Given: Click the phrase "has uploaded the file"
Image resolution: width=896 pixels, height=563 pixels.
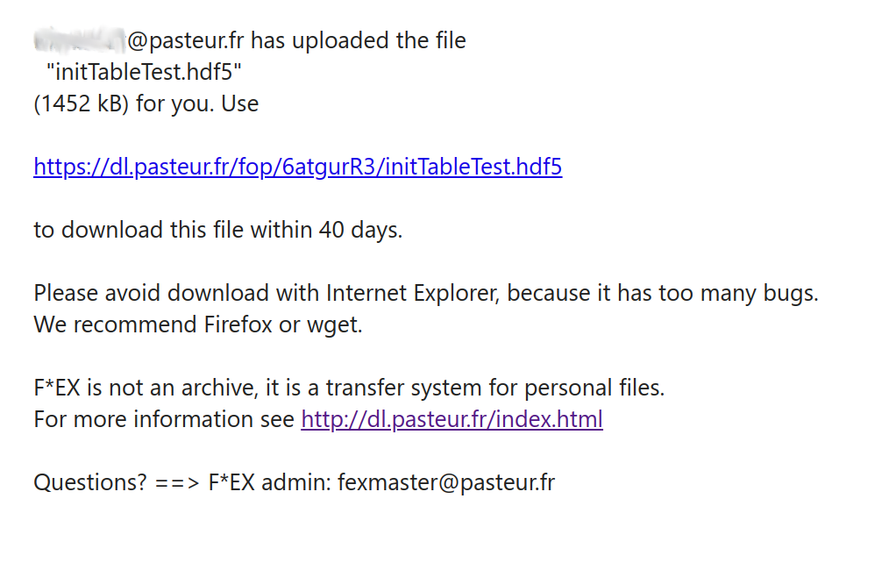Looking at the screenshot, I should [361, 40].
